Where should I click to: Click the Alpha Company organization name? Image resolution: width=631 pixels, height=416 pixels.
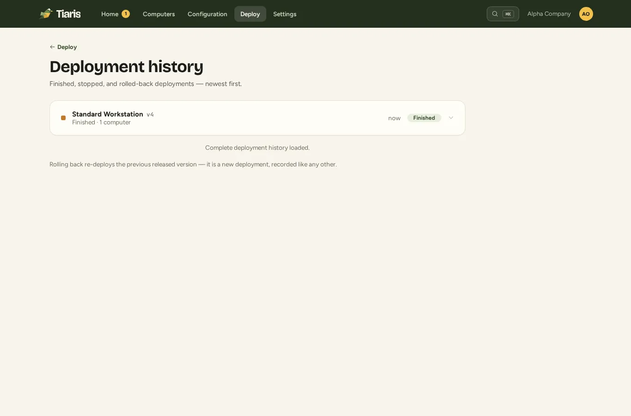(x=549, y=14)
